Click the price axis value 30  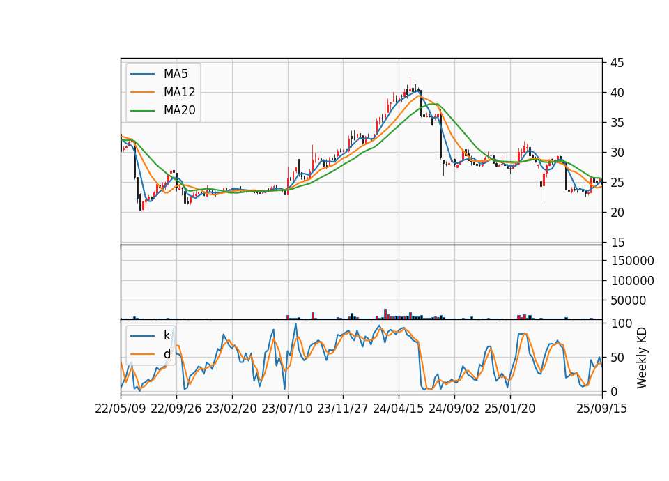(x=617, y=153)
